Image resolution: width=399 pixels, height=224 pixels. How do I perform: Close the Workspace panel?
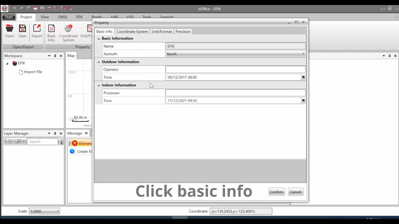61,56
